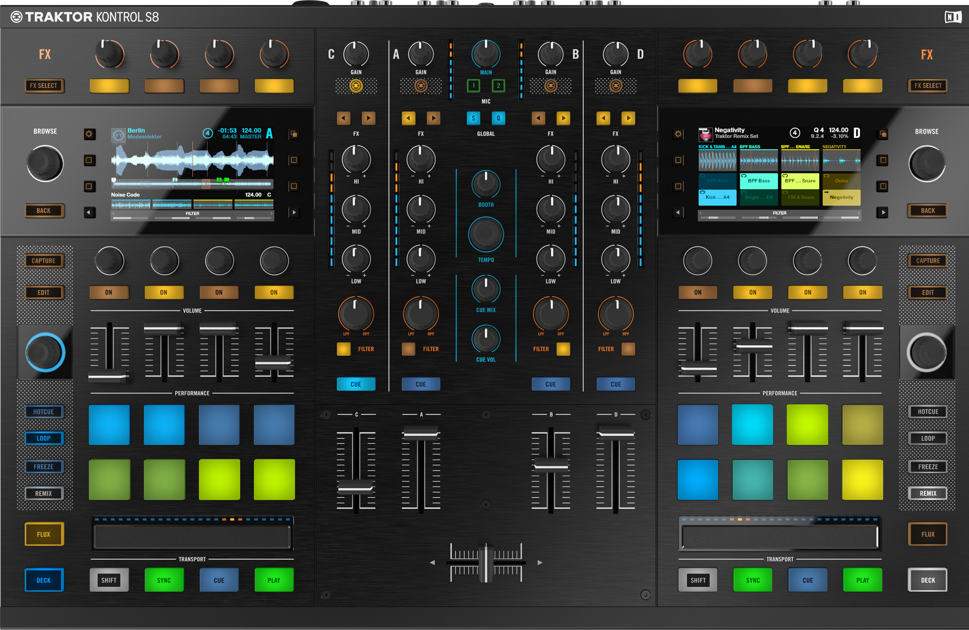Select right REMIX pad mode
The width and height of the screenshot is (969, 630).
tap(928, 493)
